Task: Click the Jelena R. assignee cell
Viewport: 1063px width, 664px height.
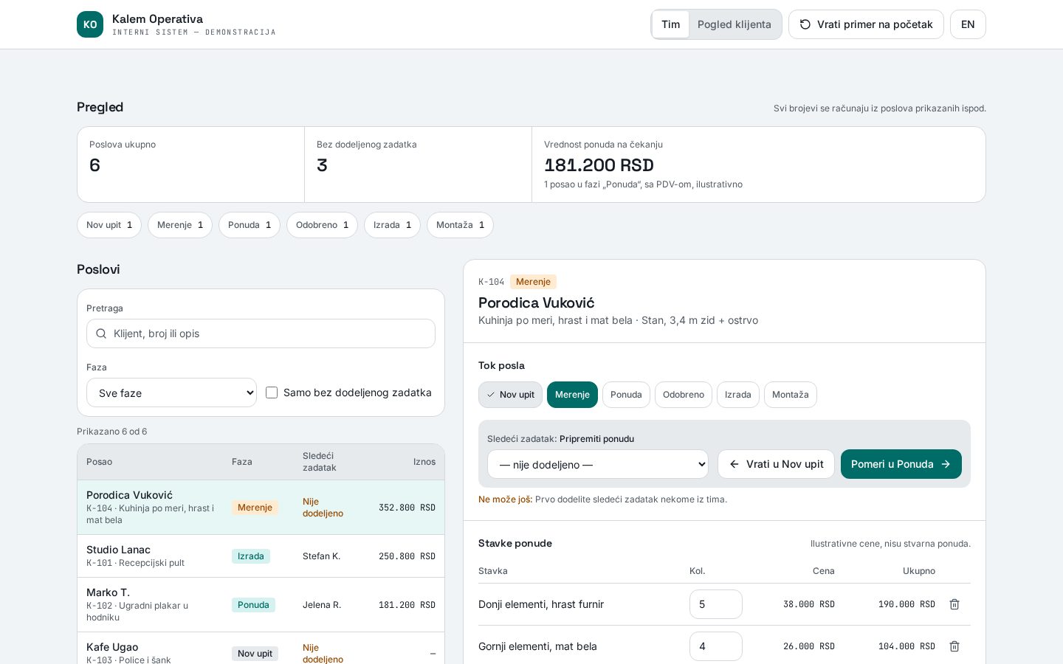Action: click(322, 605)
